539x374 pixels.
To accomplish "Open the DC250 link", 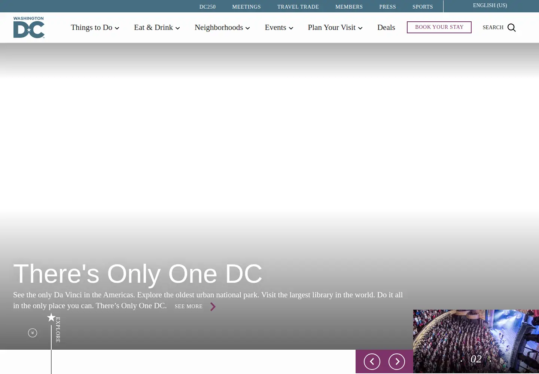I will (207, 7).
